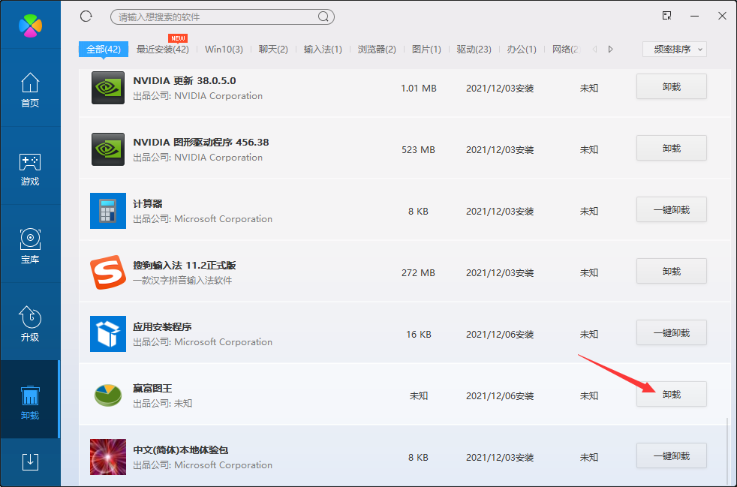
Task: Show previous category tabs with left arrow
Action: 594,50
